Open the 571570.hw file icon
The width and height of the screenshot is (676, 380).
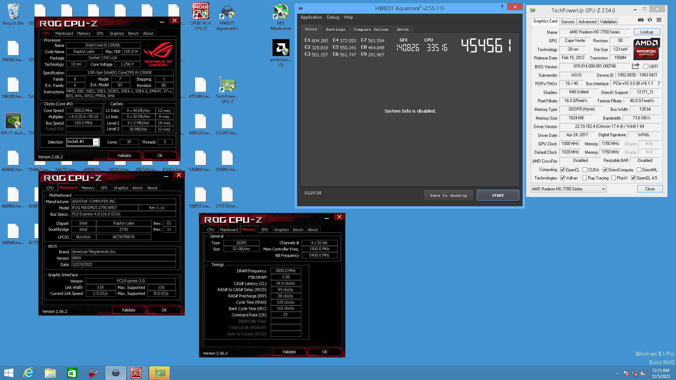227,197
